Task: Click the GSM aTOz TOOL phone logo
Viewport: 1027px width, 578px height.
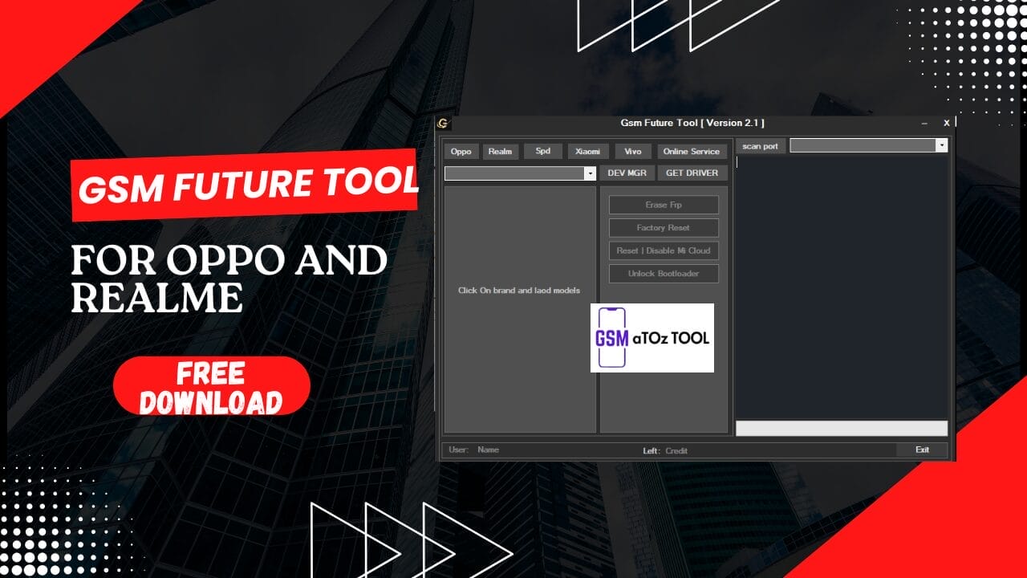Action: coord(652,337)
